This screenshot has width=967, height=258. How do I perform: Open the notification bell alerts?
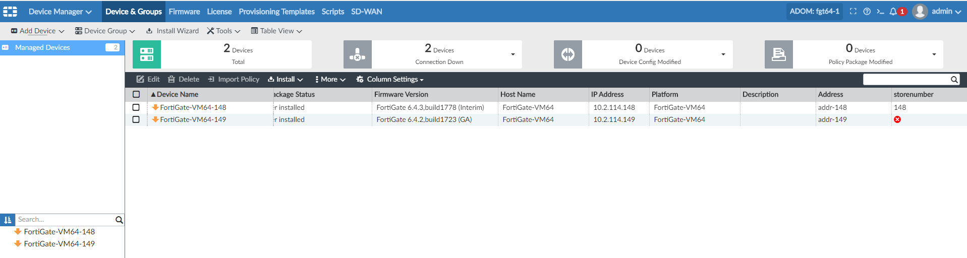coord(893,11)
